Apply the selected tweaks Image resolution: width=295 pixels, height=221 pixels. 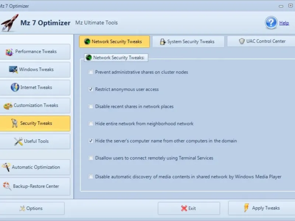(x=261, y=208)
